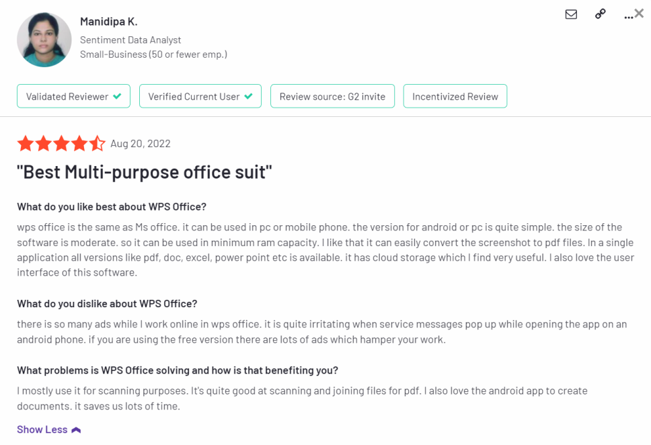Click the Show Less upward chevron

pyautogui.click(x=76, y=430)
